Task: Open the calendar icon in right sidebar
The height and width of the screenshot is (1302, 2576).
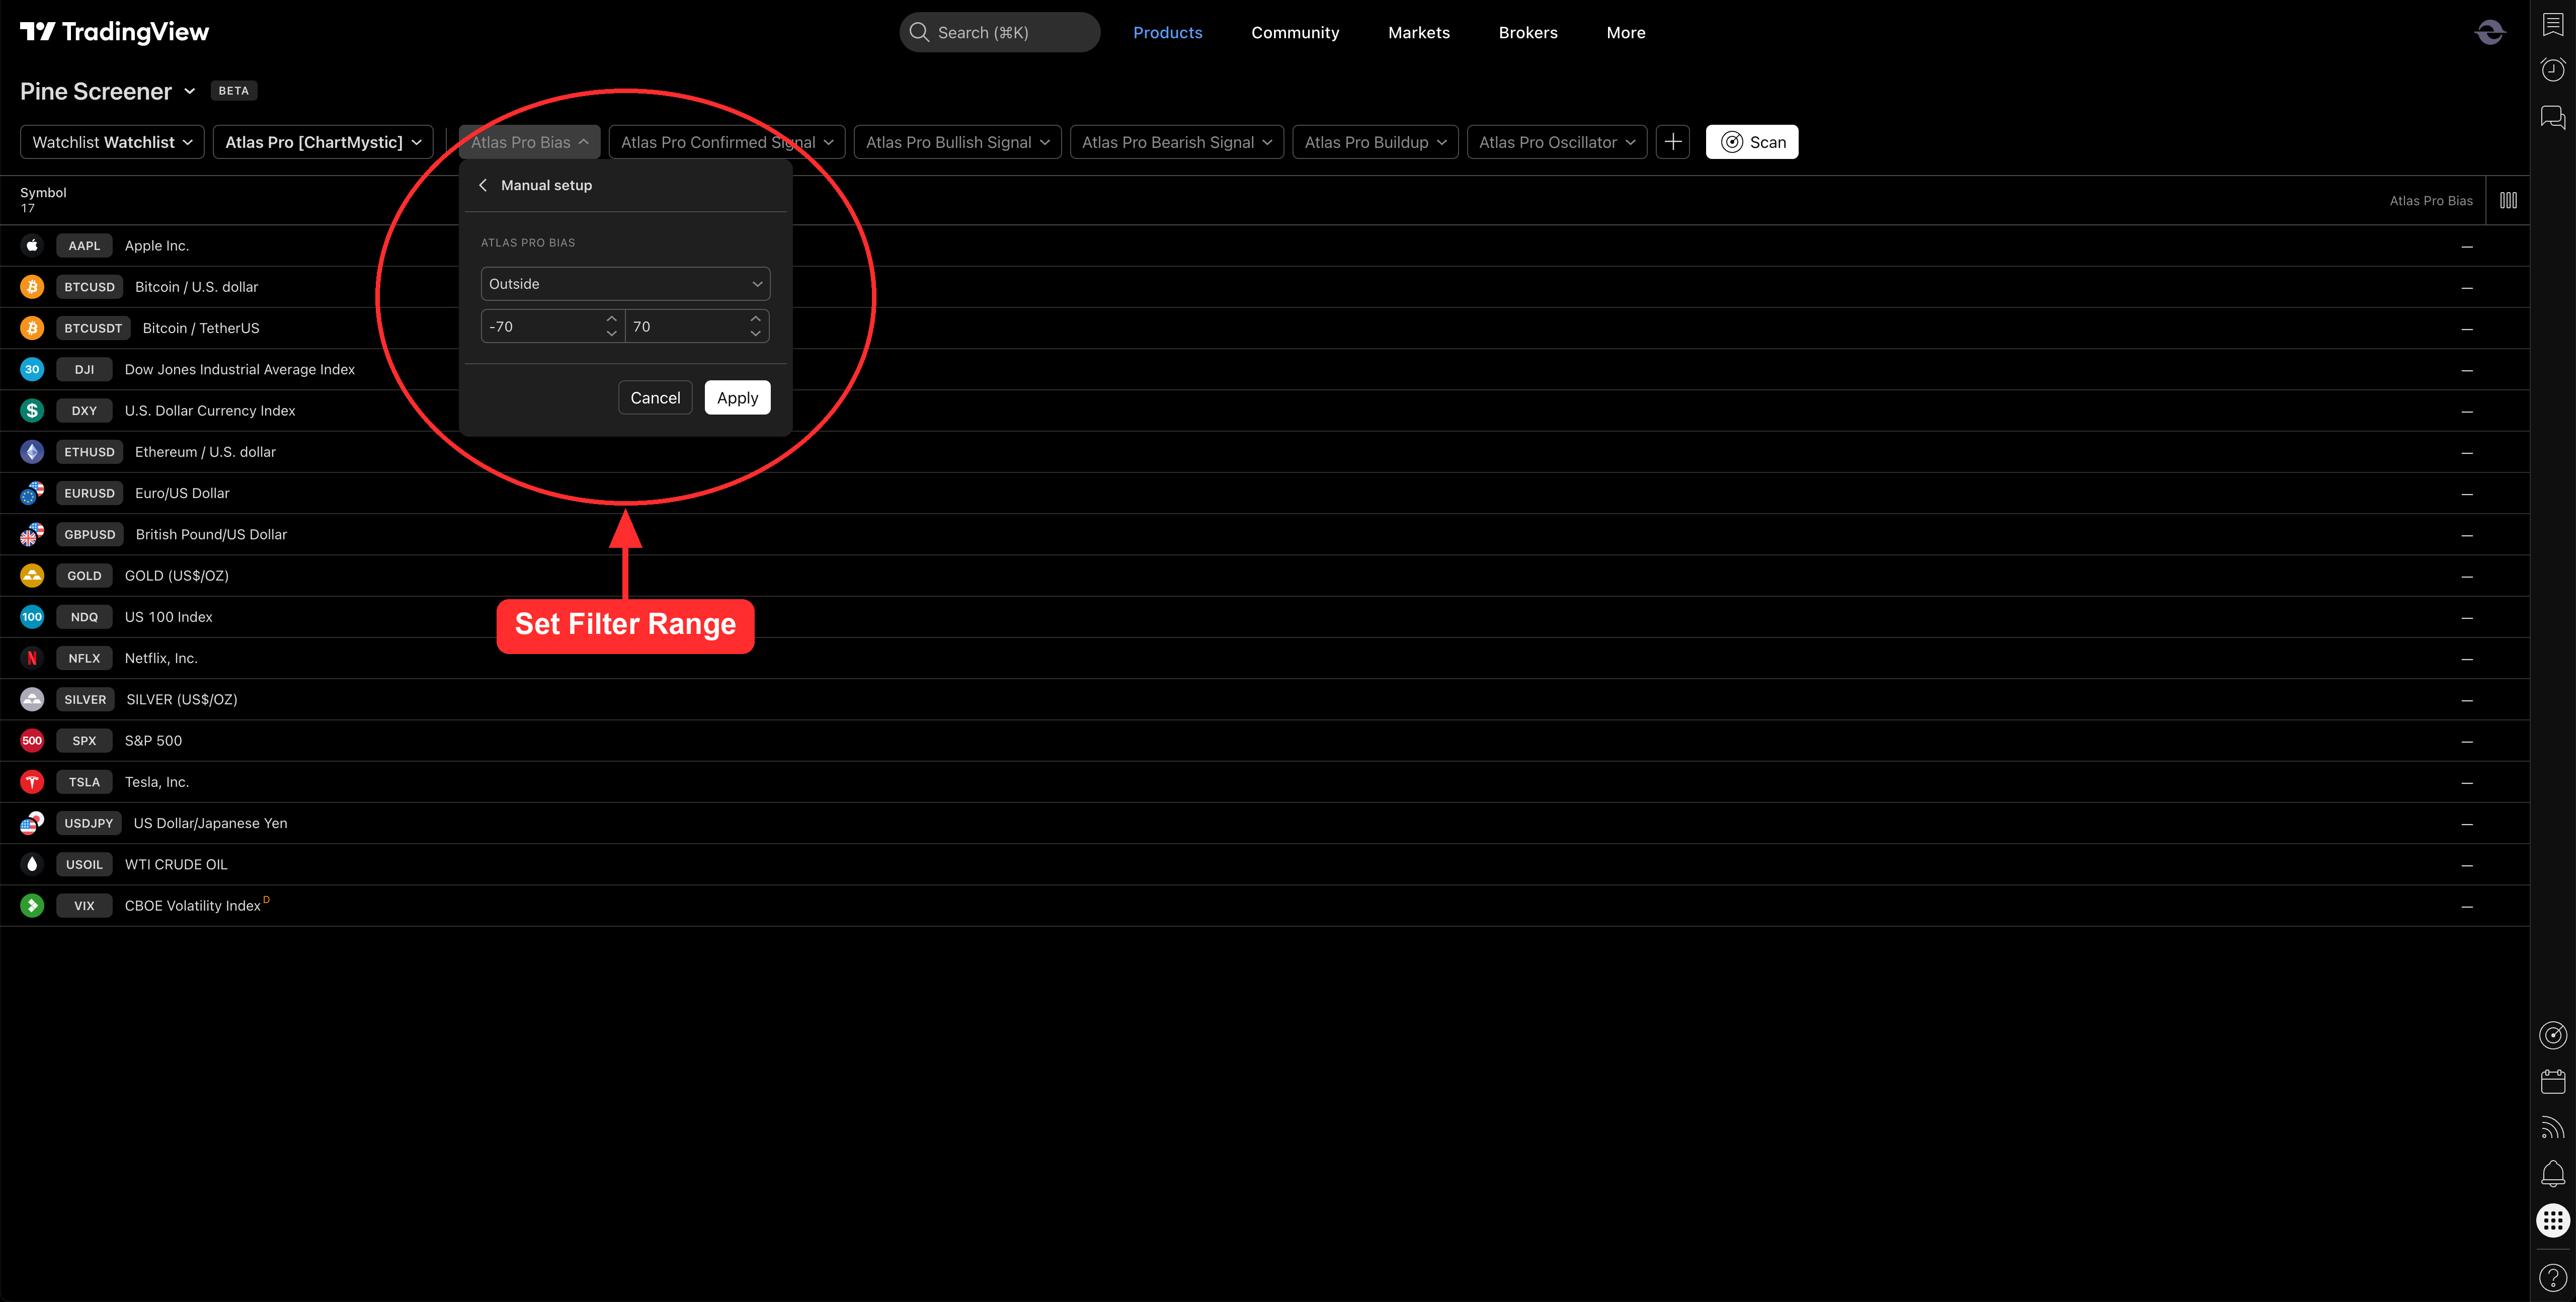Action: pos(2553,1081)
